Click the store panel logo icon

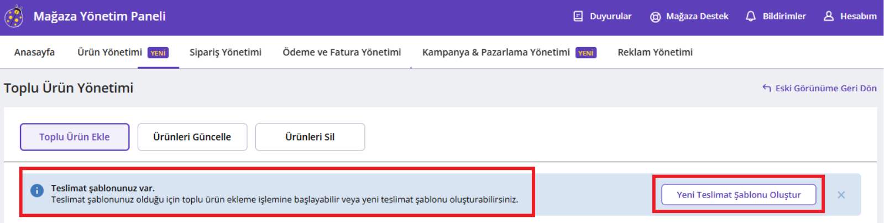(14, 17)
